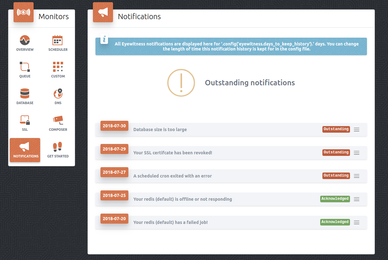Click Outstanding badge on scheduled cron row
The width and height of the screenshot is (388, 260).
coord(336,176)
